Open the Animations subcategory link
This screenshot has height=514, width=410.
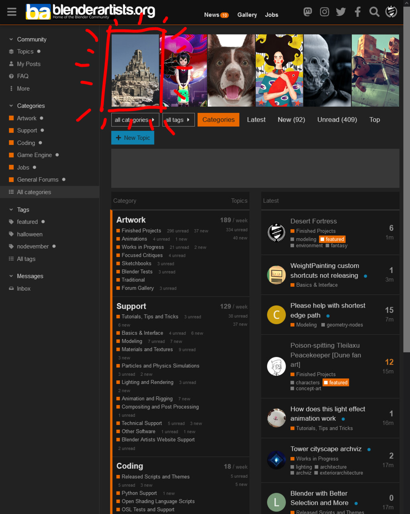(135, 239)
